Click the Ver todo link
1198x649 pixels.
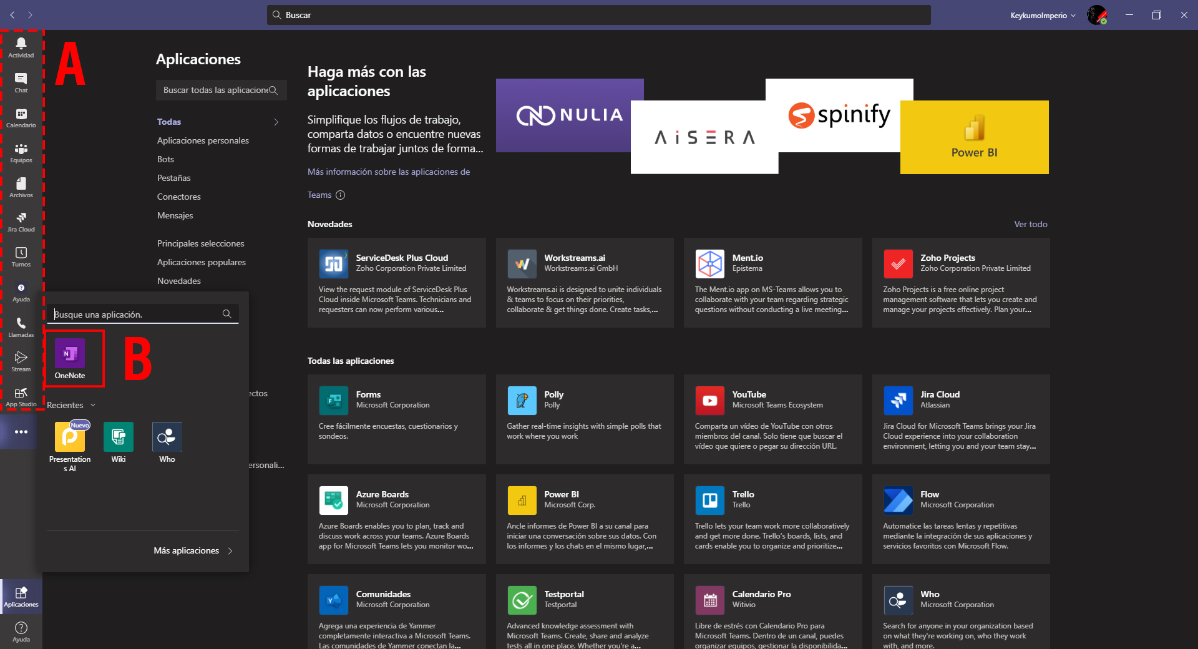click(x=1030, y=224)
